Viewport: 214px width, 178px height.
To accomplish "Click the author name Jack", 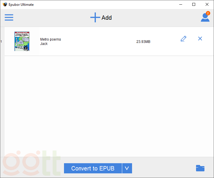I will pyautogui.click(x=44, y=44).
